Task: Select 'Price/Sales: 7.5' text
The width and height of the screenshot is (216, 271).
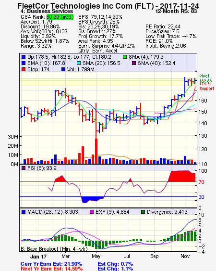Action: [x=162, y=31]
